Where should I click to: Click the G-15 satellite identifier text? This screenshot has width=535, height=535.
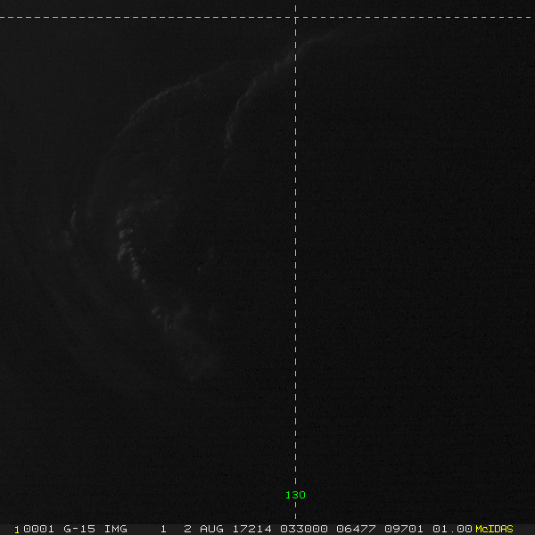coord(78,529)
